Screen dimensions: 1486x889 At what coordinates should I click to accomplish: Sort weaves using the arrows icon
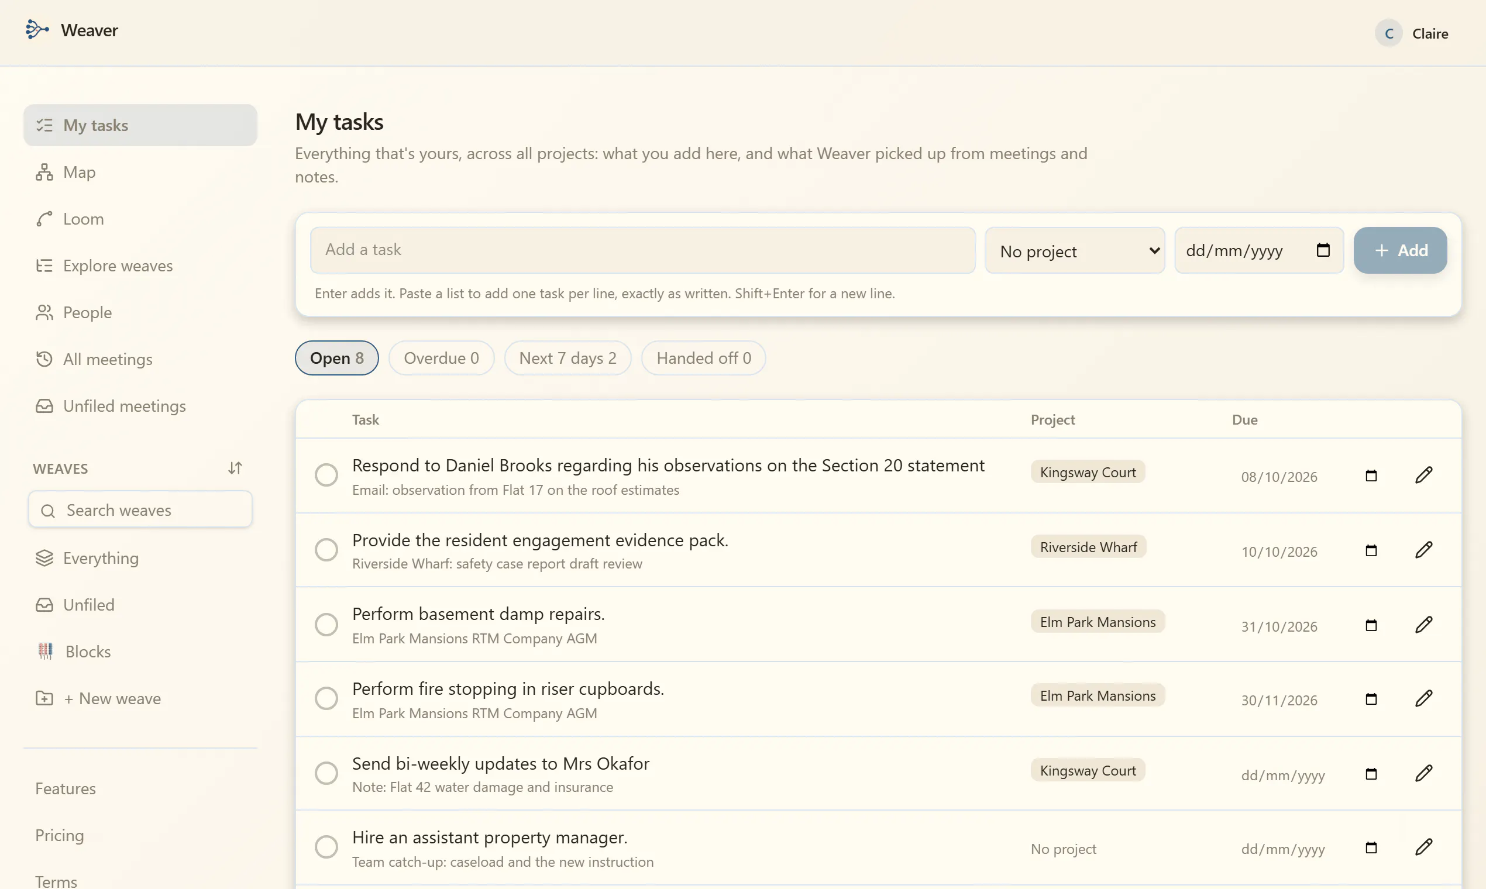point(235,468)
